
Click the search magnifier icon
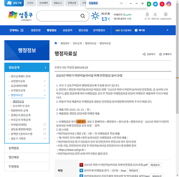[83, 16]
